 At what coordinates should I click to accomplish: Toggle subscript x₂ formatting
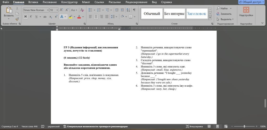point(51,17)
